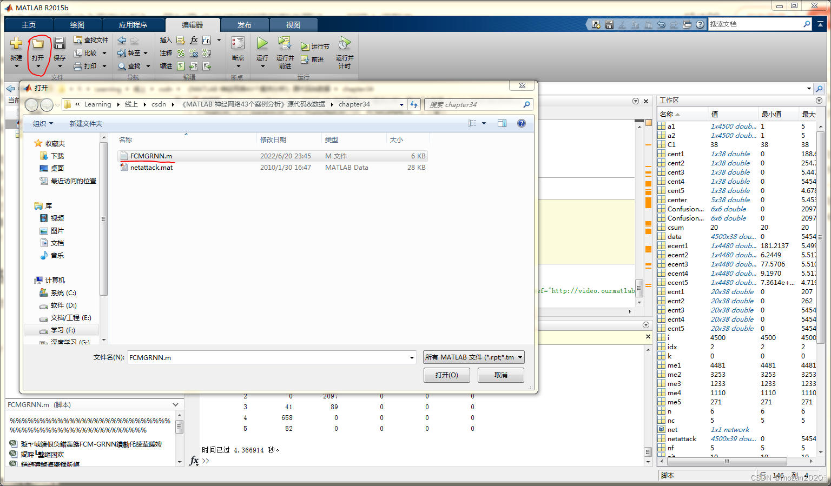Screen dimensions: 831x486
Task: Select the netattack.mat file
Action: (272, 168)
